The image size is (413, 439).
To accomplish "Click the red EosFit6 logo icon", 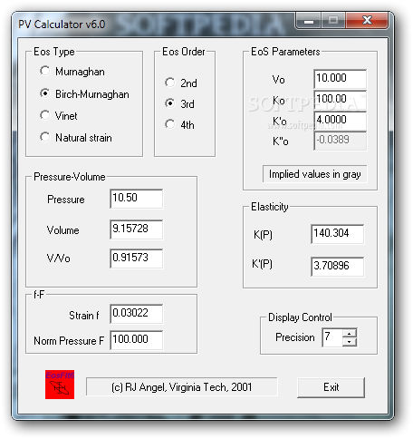I will [60, 385].
